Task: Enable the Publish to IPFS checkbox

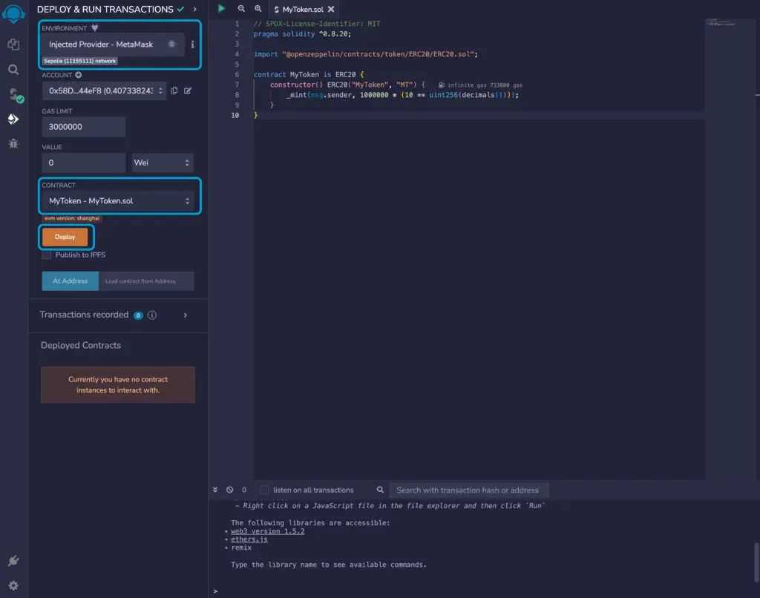Action: pyautogui.click(x=47, y=255)
